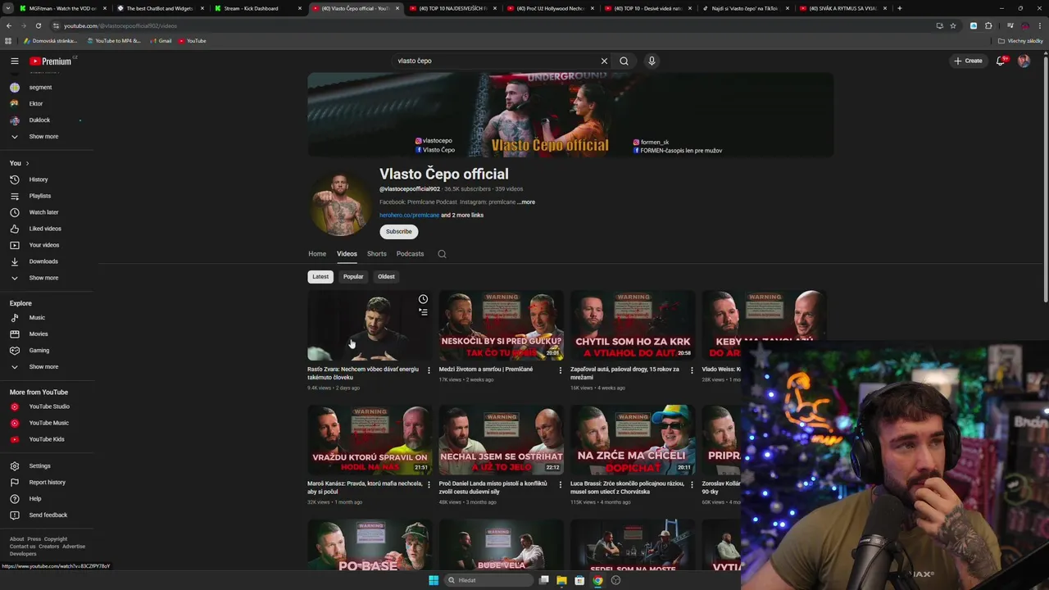Click the channel search magnifier icon
1049x590 pixels.
442,254
